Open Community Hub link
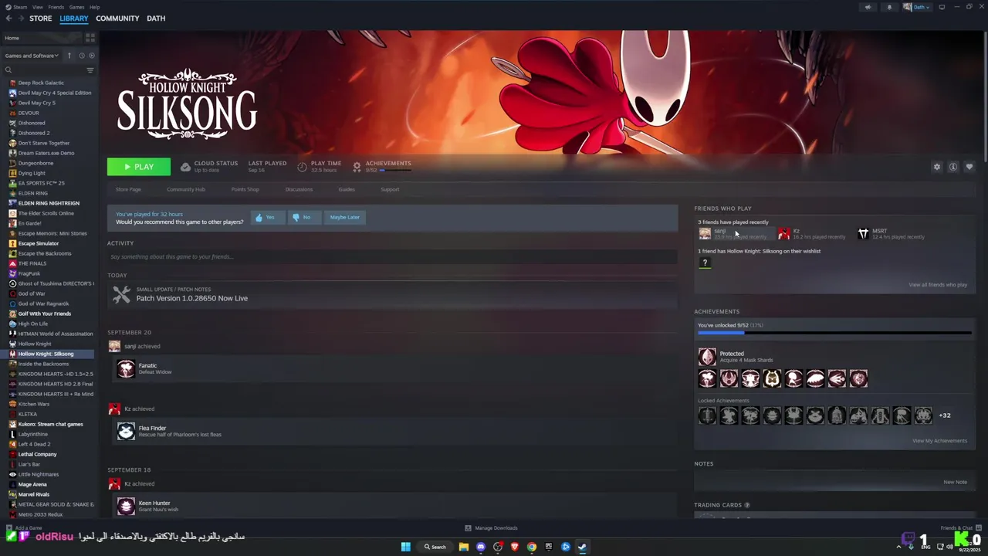This screenshot has height=556, width=988. pos(186,189)
